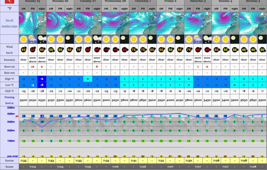Click the 50 km/h wind arrow for Sunday 4 night
This screenshot has height=170, width=267.
point(234,49)
